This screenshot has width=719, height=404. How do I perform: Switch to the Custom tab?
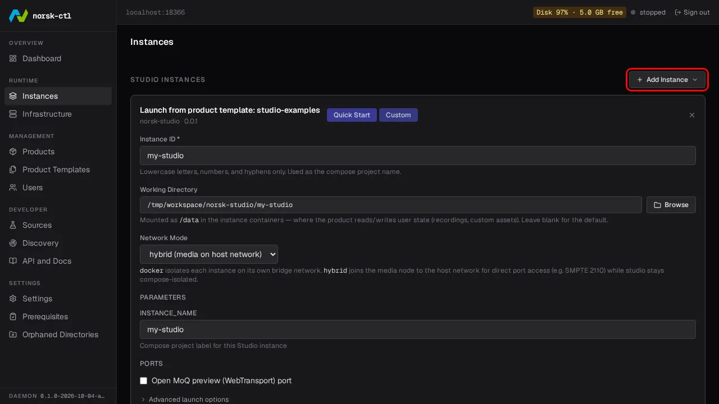coord(398,115)
